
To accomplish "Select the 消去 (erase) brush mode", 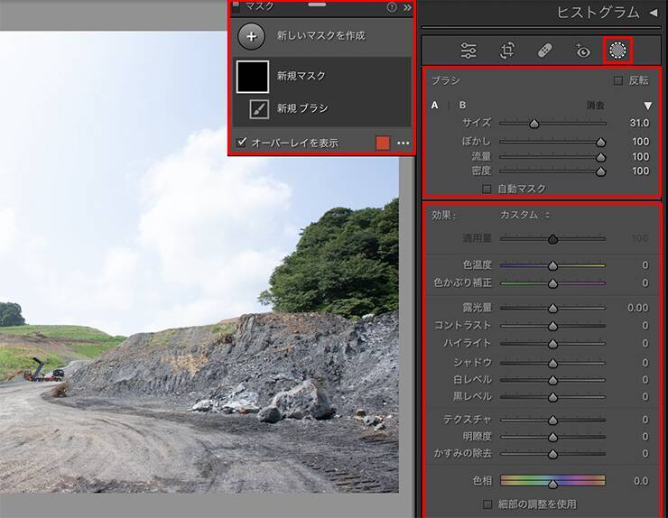I will point(595,106).
